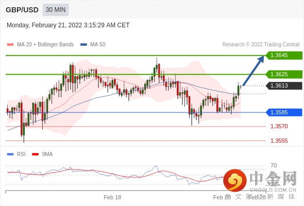Click the red 1.3570 support label
This screenshot has height=206, width=304.
tap(279, 126)
